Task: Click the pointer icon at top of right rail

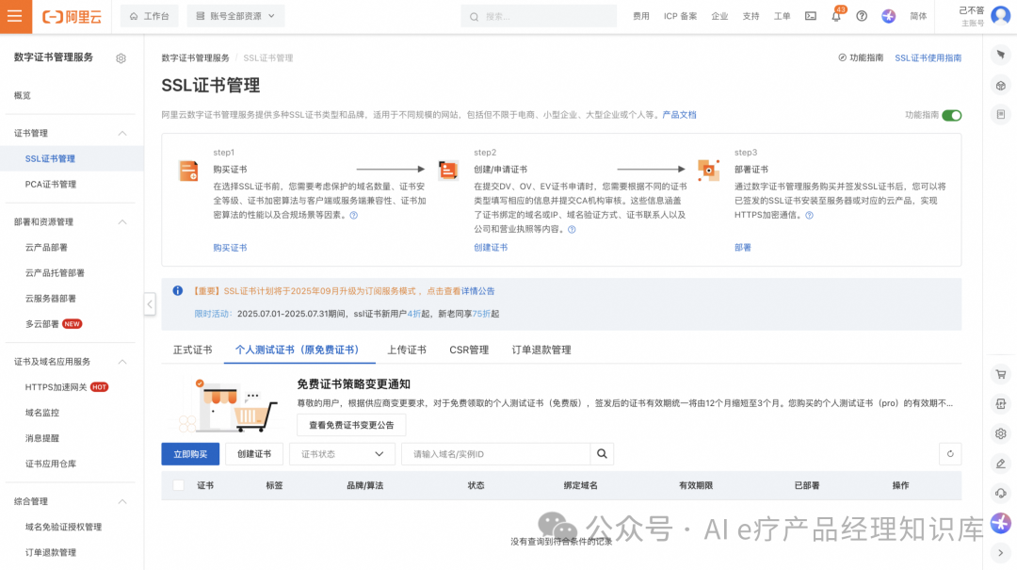Action: click(1001, 56)
